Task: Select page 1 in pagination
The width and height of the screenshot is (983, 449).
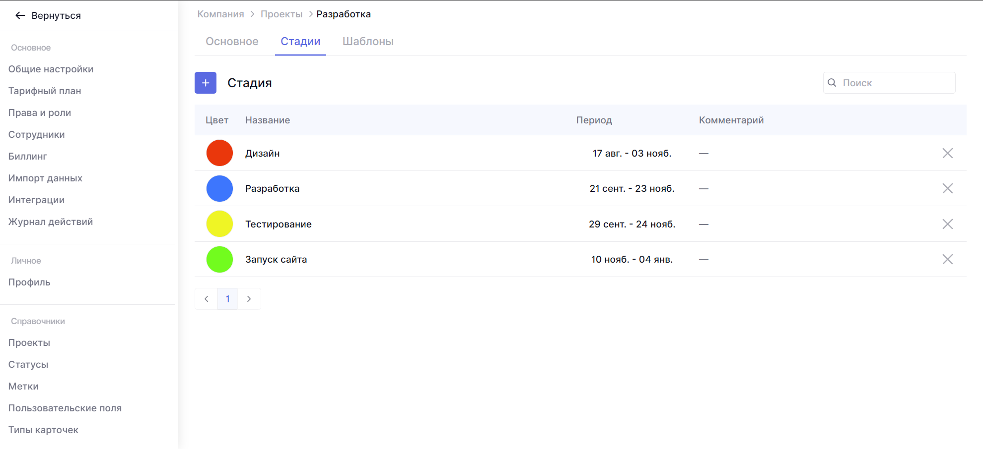Action: (227, 299)
